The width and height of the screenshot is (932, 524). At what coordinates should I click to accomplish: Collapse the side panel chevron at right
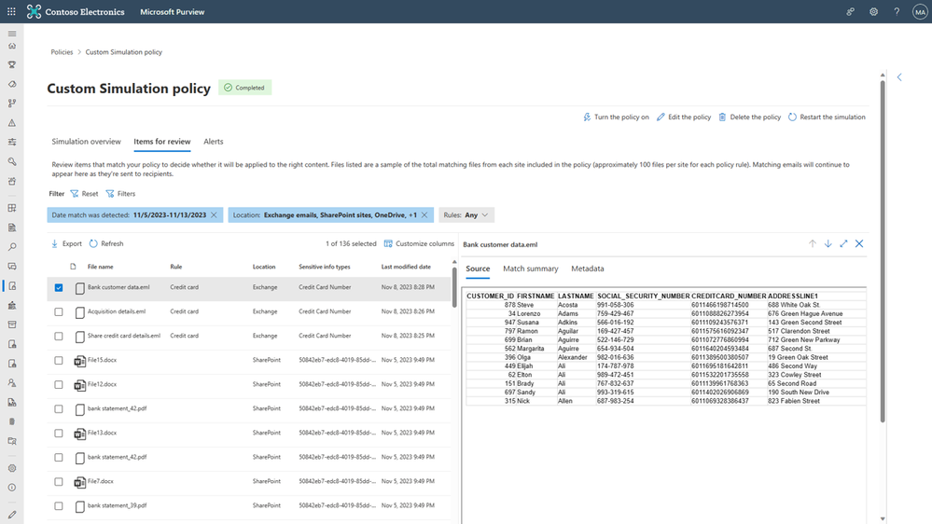(899, 77)
